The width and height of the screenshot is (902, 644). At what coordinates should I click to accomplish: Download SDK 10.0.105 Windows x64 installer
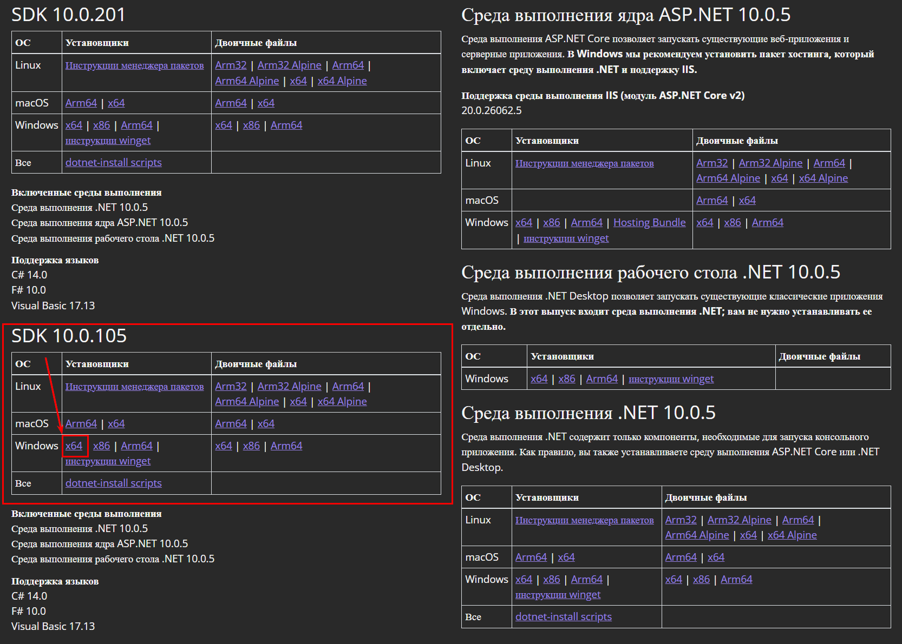point(74,446)
